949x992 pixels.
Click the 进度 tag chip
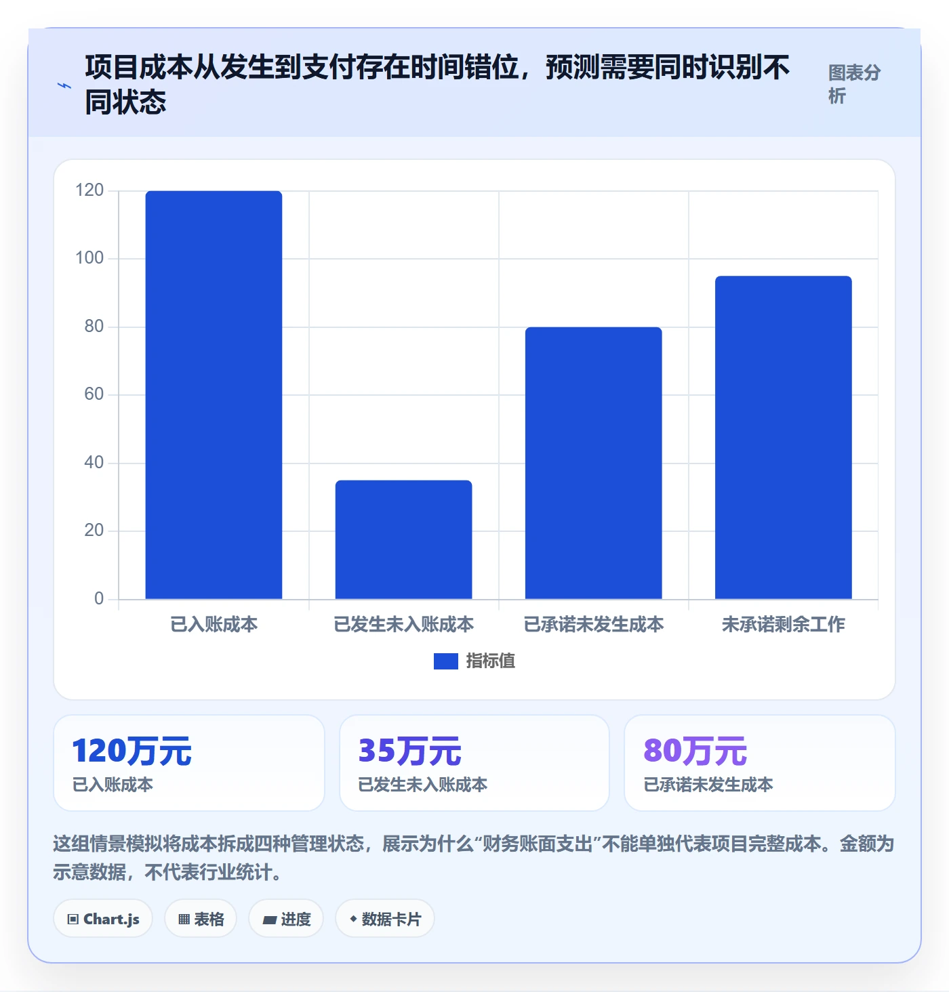286,919
